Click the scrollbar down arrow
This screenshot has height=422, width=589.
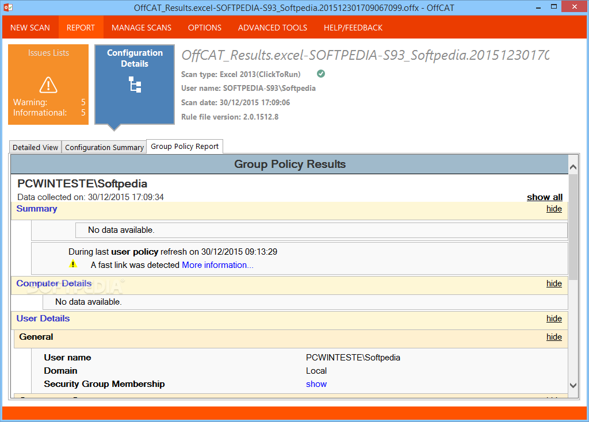(573, 385)
